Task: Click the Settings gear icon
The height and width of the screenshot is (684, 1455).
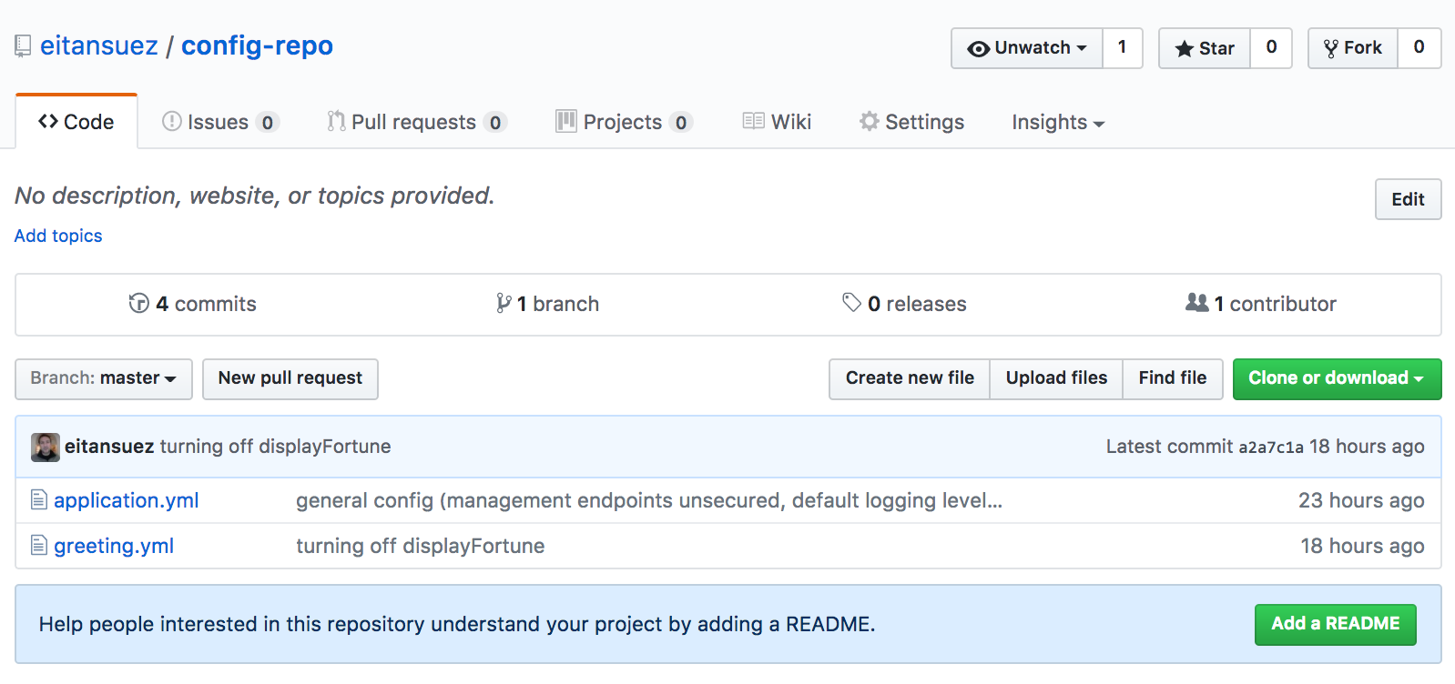Action: coord(869,121)
